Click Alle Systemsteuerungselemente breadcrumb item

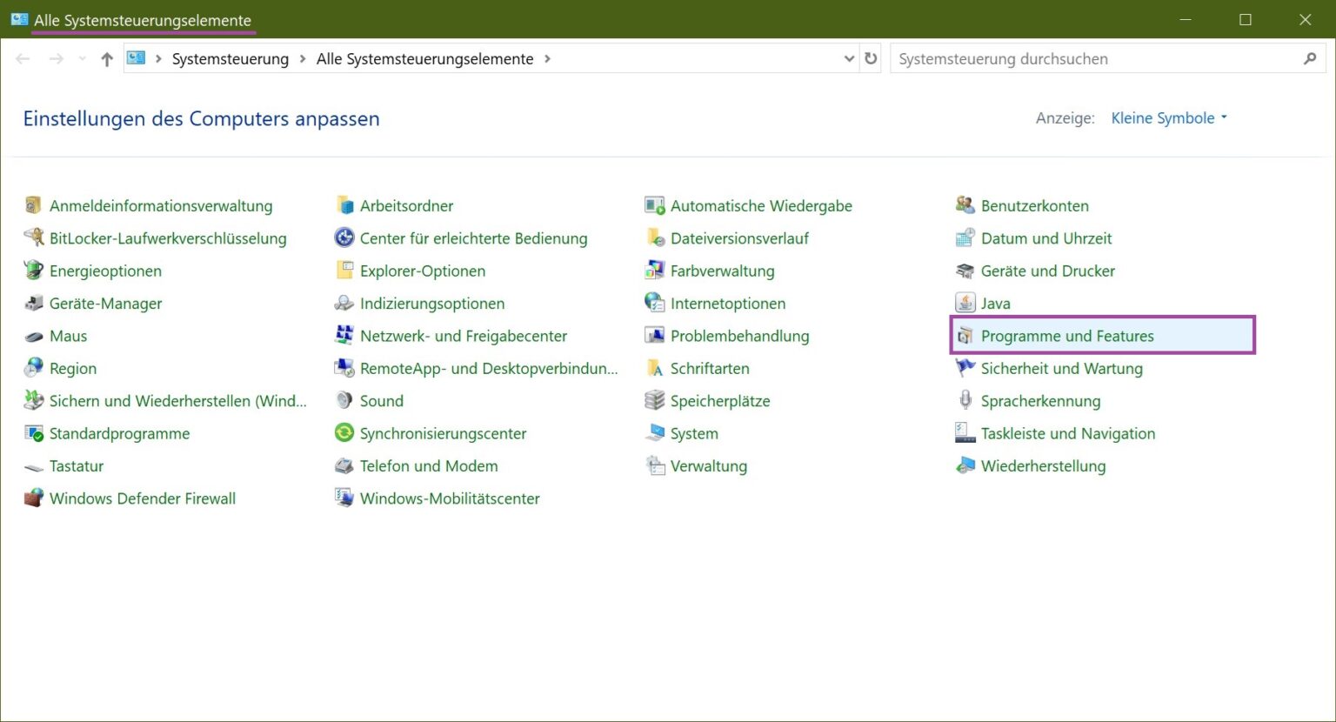tap(424, 59)
